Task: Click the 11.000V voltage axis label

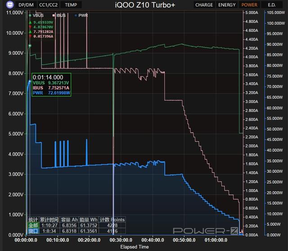Action: point(15,13)
